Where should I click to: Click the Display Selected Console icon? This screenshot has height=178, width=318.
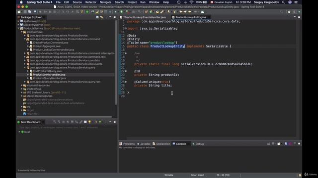coord(273,144)
